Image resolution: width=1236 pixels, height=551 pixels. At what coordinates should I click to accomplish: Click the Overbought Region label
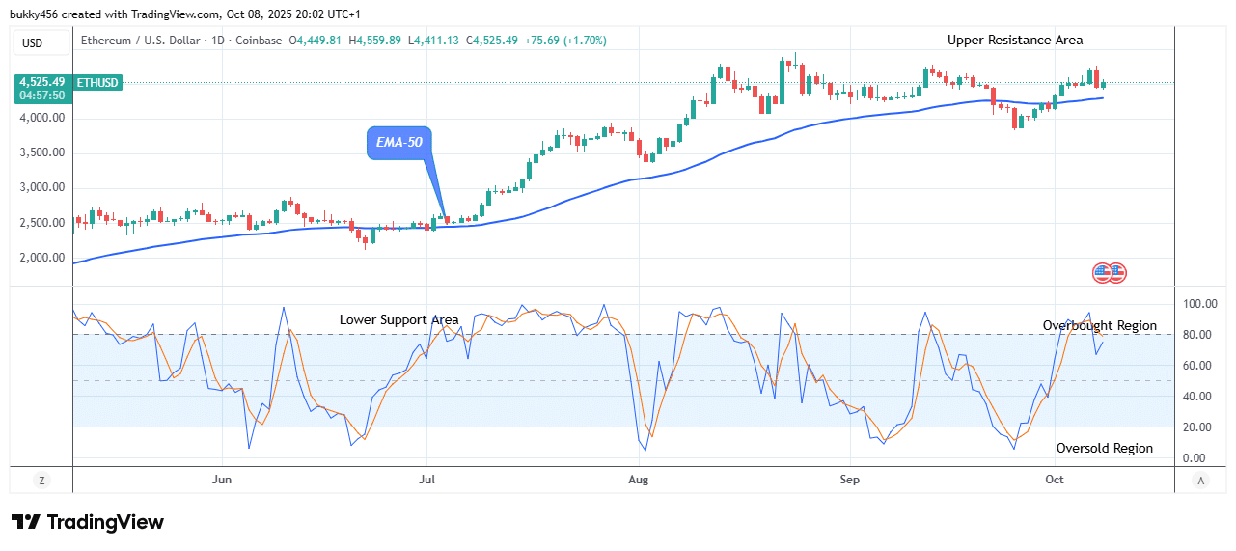click(1099, 326)
